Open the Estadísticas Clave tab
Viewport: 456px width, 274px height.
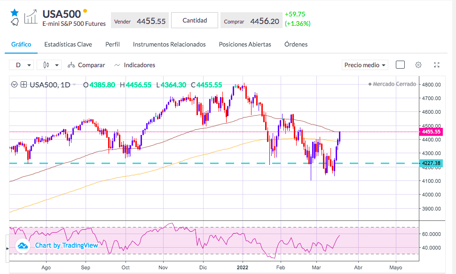point(68,44)
